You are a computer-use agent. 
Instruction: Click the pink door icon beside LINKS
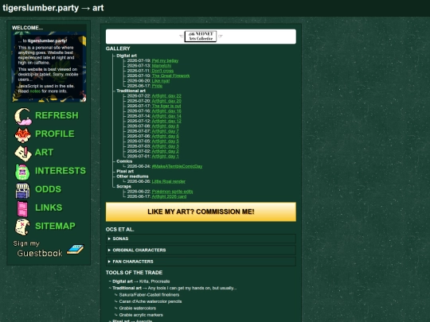click(22, 208)
